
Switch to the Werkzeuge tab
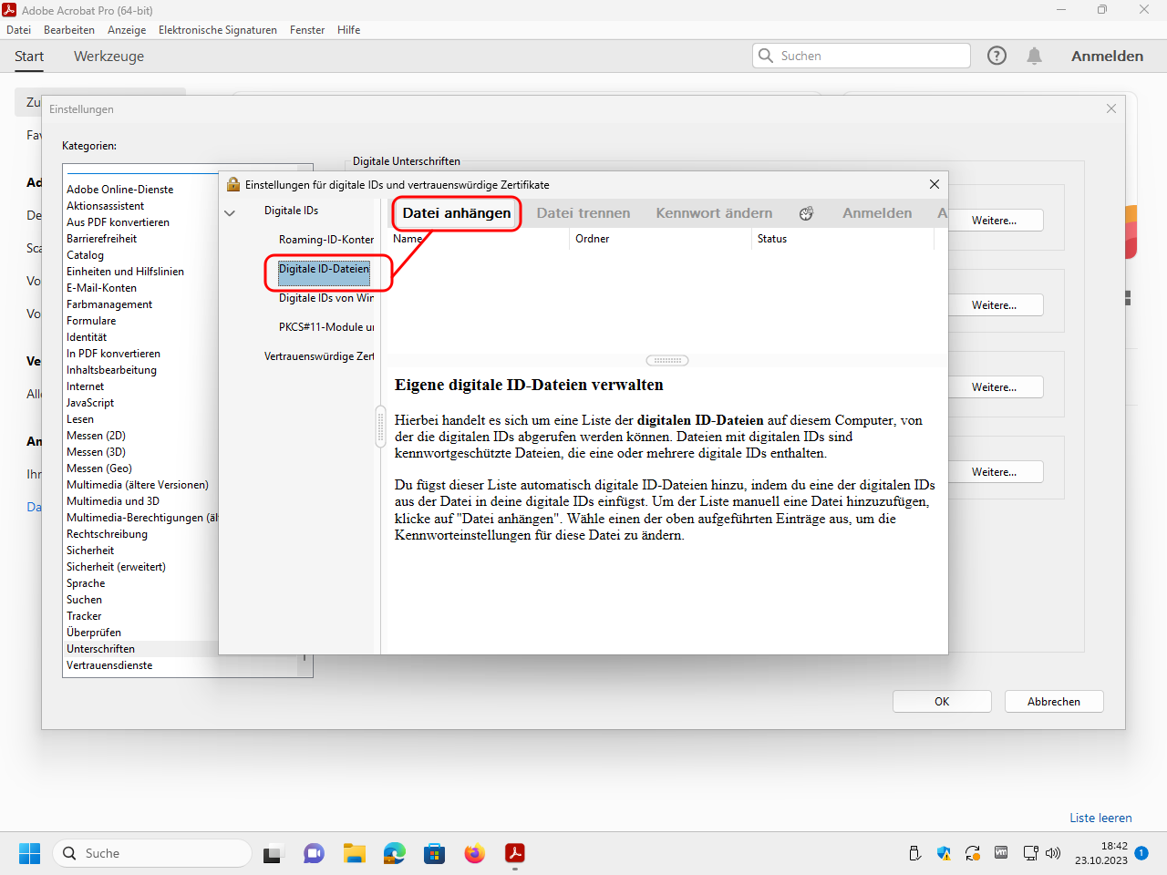[x=108, y=57]
